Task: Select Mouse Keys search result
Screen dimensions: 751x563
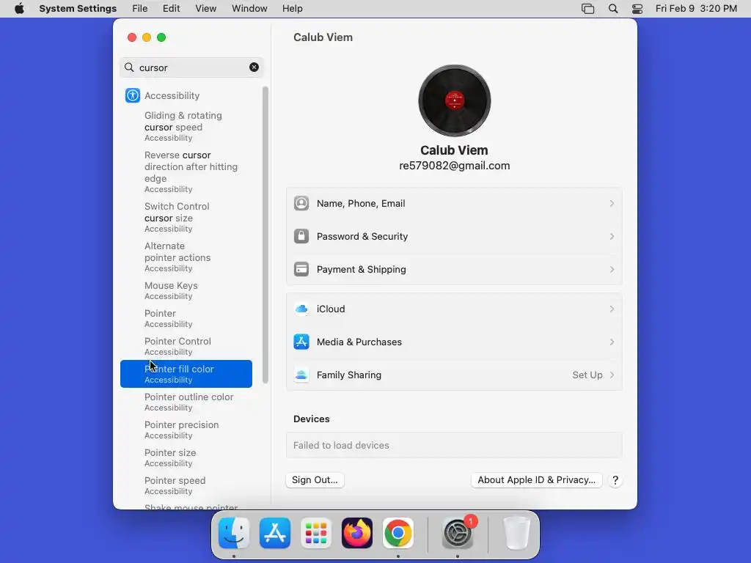Action: pos(186,290)
